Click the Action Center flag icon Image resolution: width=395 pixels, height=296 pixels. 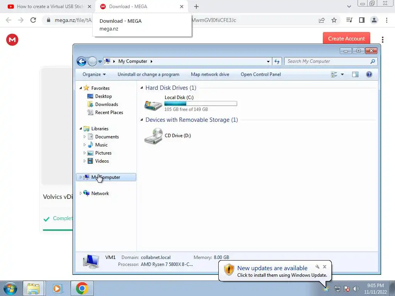pyautogui.click(x=347, y=289)
